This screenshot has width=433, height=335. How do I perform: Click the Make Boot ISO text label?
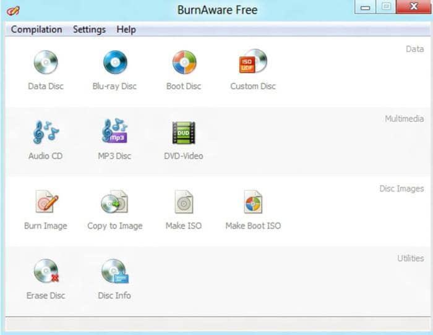pos(253,226)
